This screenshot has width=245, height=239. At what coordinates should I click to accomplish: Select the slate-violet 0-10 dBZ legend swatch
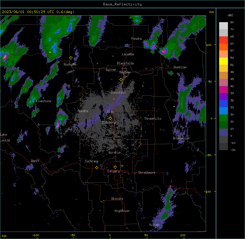[223, 132]
